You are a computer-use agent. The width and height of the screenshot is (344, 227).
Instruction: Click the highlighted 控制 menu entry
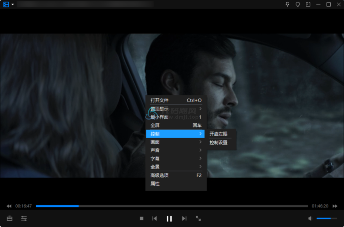click(x=175, y=134)
